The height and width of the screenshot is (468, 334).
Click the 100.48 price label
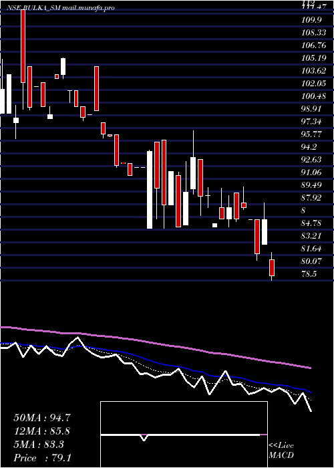coord(314,96)
